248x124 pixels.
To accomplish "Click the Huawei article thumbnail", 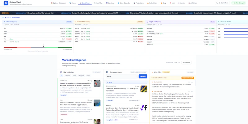I will (x=97, y=83).
